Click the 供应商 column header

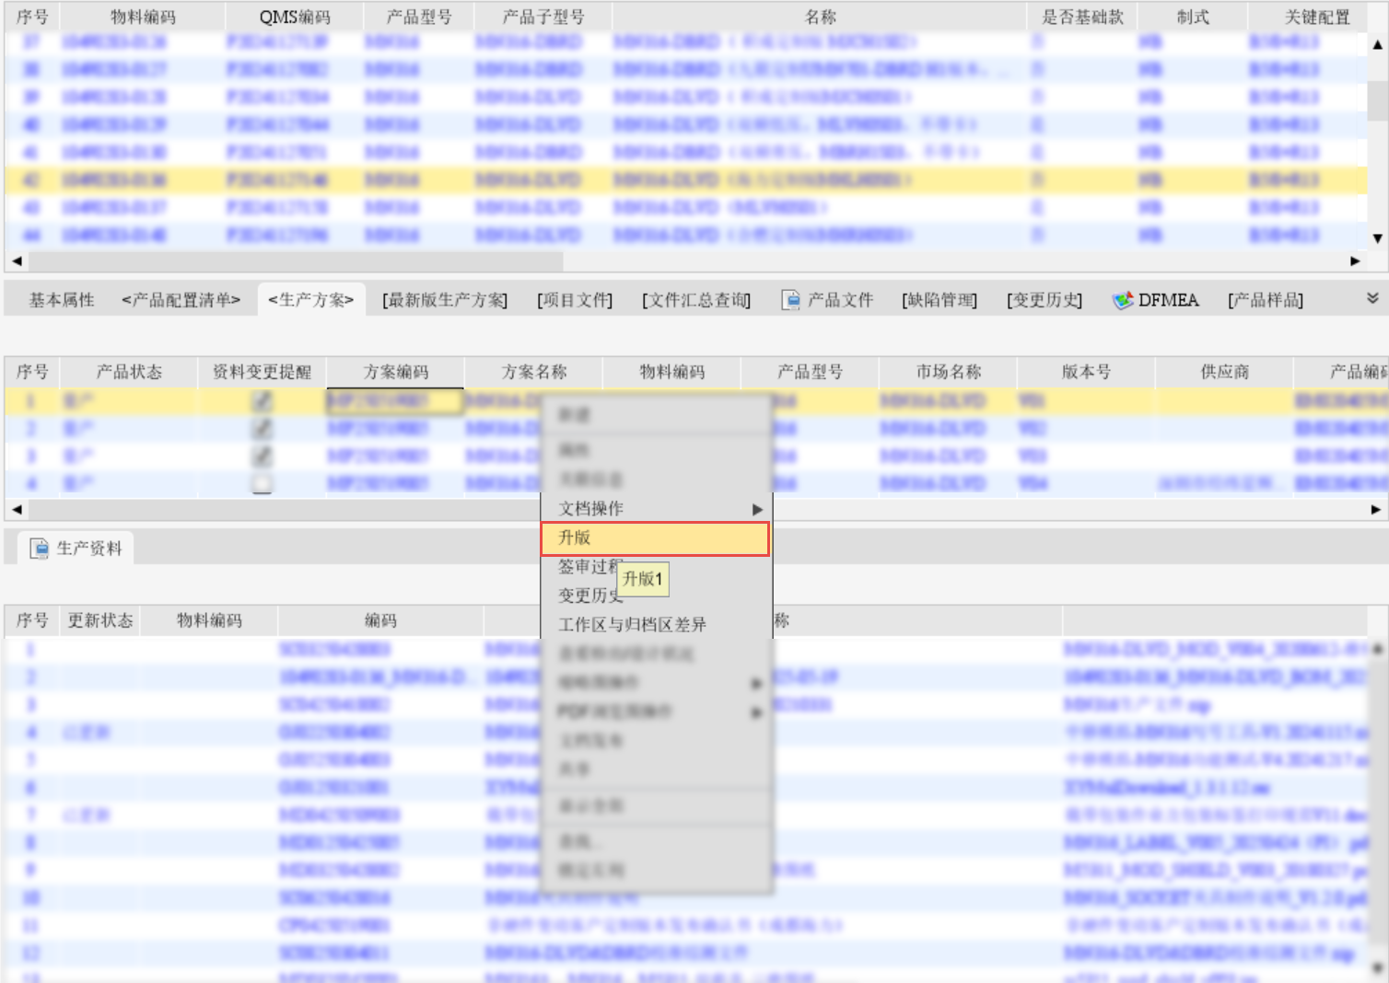click(x=1225, y=372)
